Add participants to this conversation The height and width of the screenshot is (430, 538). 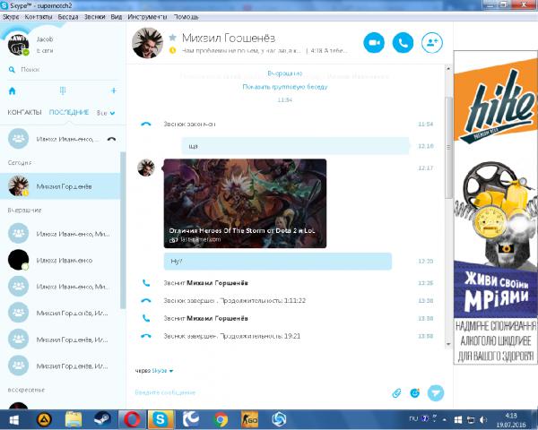(x=432, y=43)
